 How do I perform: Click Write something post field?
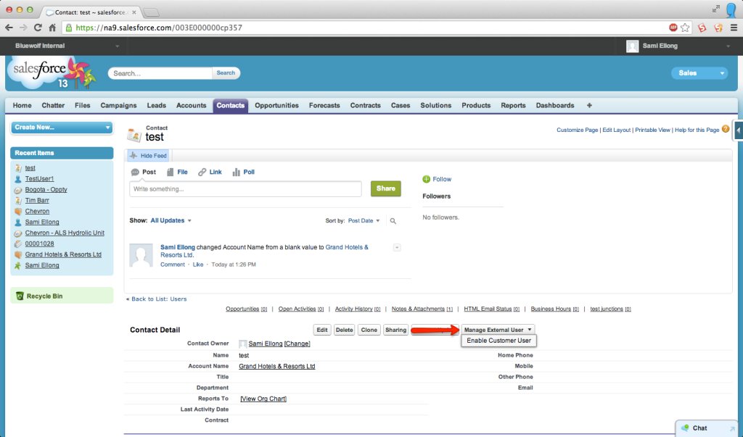(x=245, y=189)
